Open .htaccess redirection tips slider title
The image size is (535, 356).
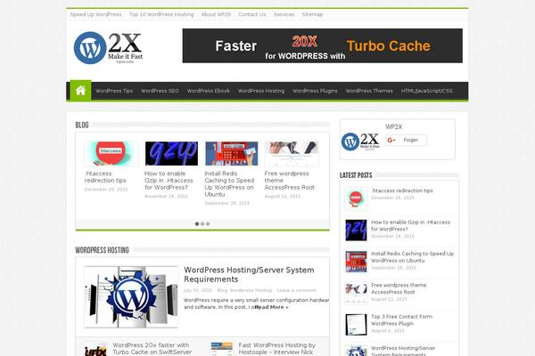point(105,177)
